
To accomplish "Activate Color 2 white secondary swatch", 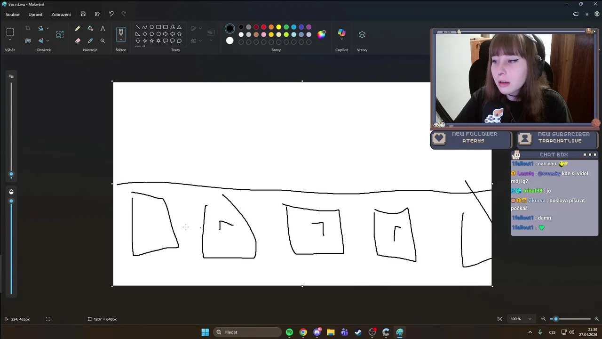I will pos(230,40).
